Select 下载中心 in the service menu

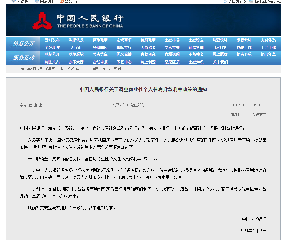point(124,62)
